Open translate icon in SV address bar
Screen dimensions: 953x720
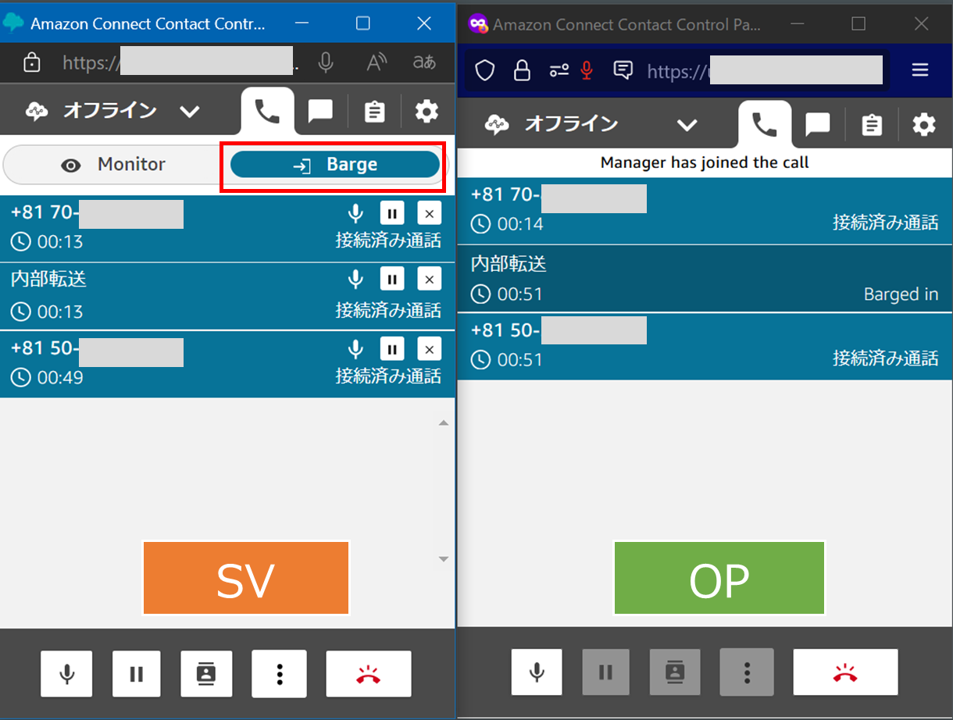pos(424,62)
